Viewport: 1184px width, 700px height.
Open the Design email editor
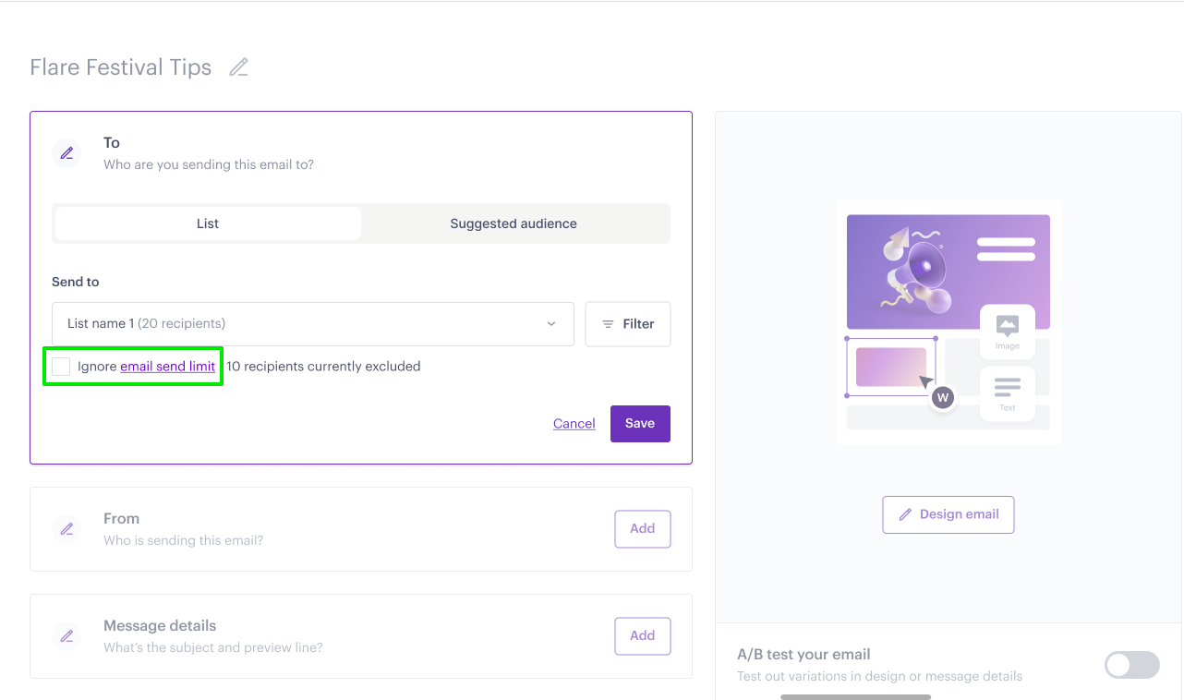tap(948, 514)
